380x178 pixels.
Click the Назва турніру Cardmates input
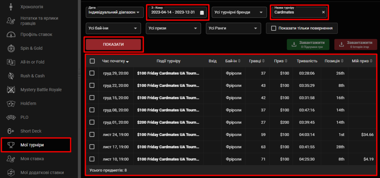299,12
